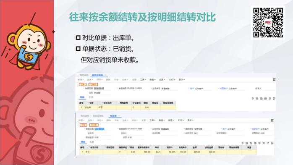Click the last icon in the 销货单 detail toolbar
Viewport: 293px width, 165px height.
(x=272, y=143)
